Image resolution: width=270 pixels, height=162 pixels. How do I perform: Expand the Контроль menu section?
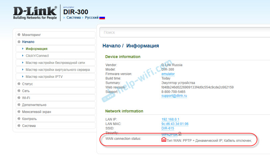click(x=55, y=119)
